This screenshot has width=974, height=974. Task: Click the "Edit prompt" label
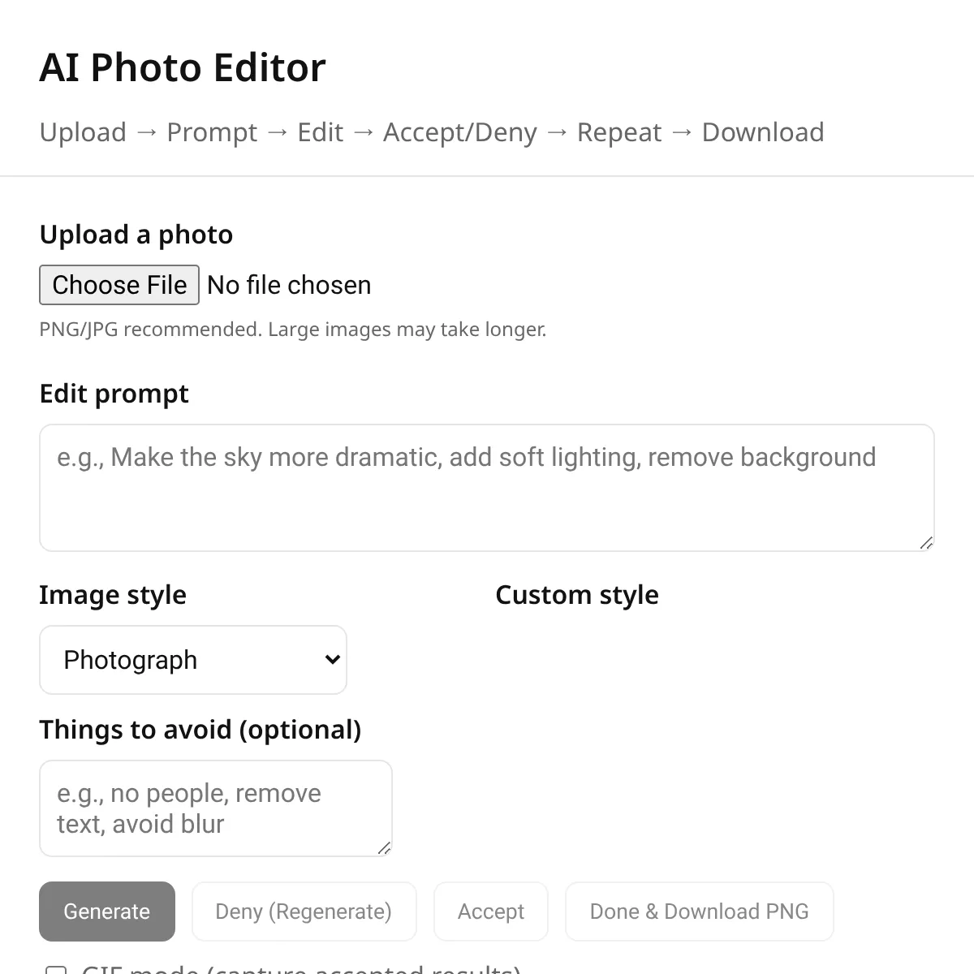[x=114, y=394]
